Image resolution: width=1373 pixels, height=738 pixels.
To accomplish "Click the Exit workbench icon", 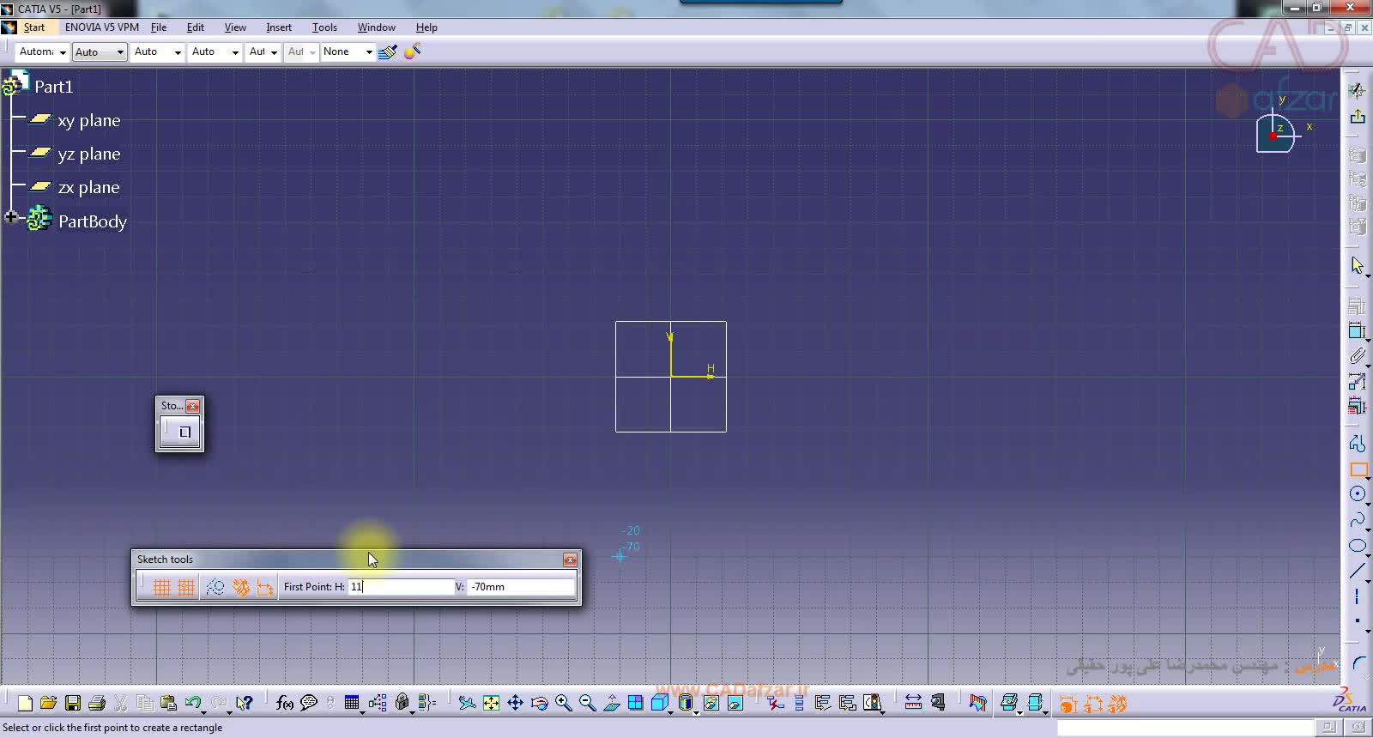I will (x=1358, y=117).
